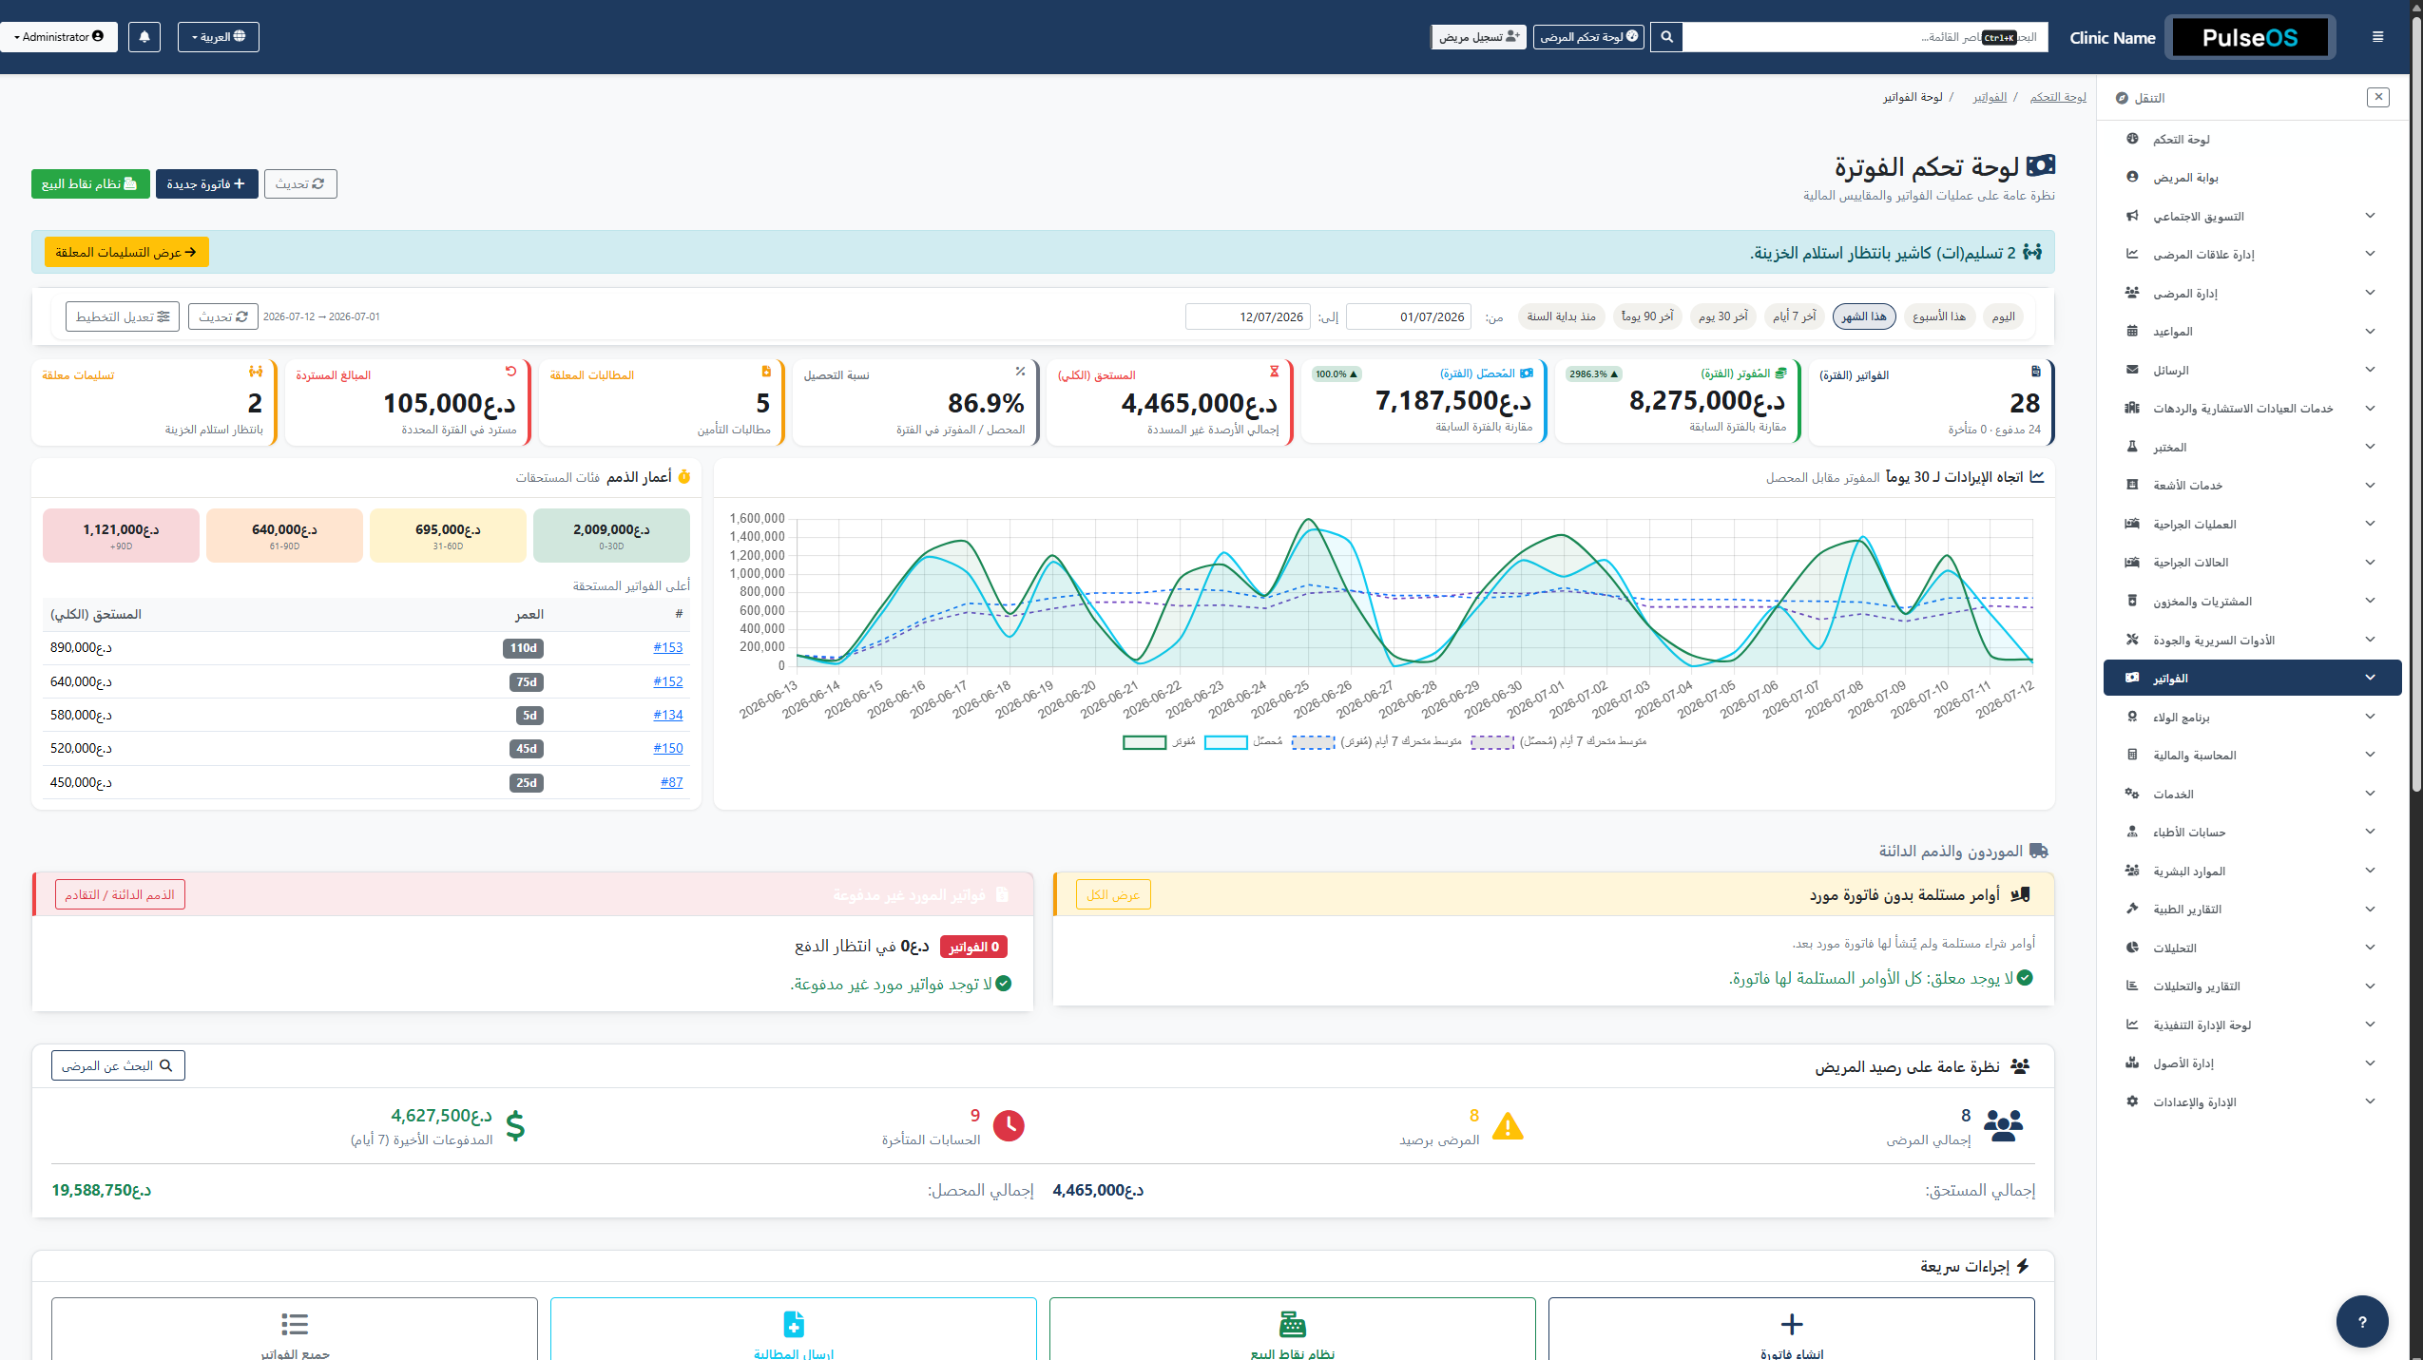The height and width of the screenshot is (1360, 2423).
Task: Collapse the الفواتير active menu chevron
Action: 2370,678
